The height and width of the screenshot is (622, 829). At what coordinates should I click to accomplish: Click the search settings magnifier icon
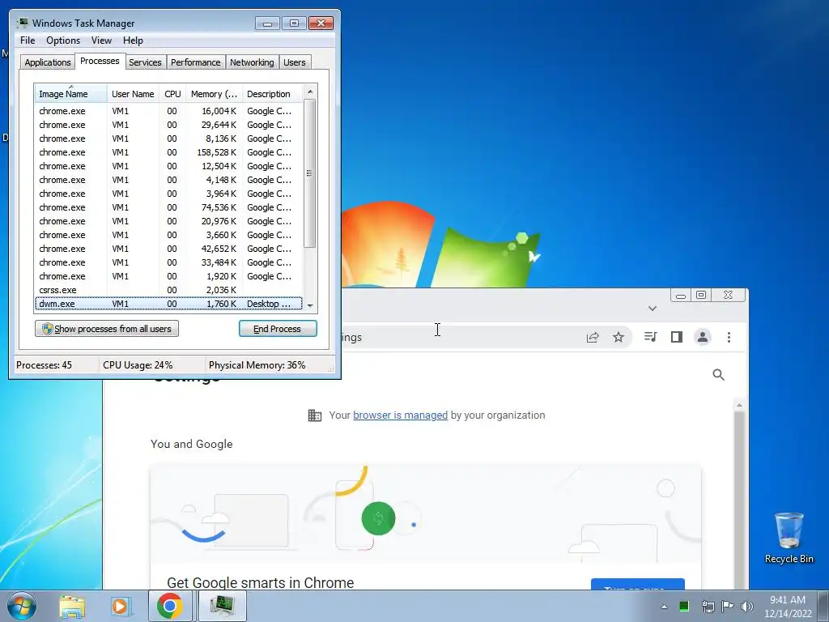click(x=718, y=375)
